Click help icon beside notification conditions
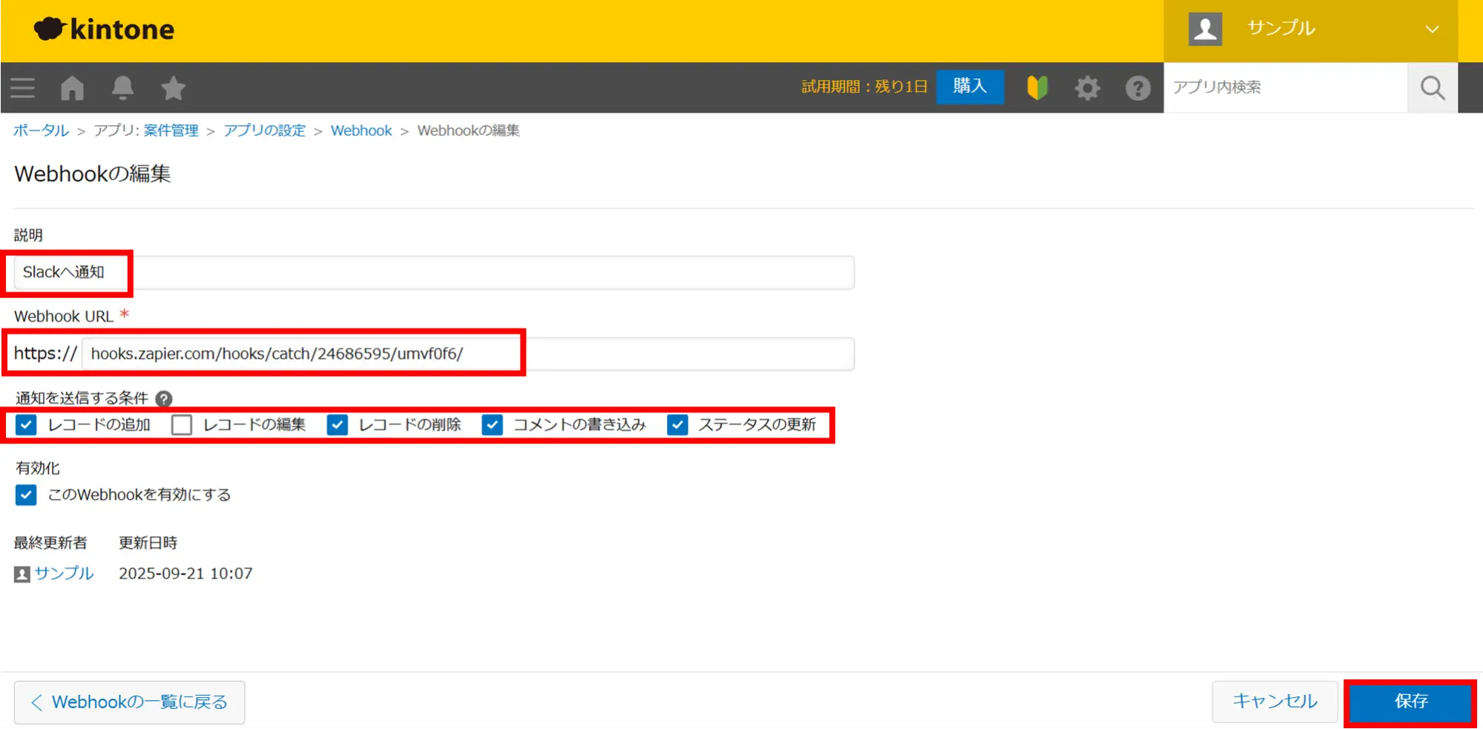 click(164, 399)
